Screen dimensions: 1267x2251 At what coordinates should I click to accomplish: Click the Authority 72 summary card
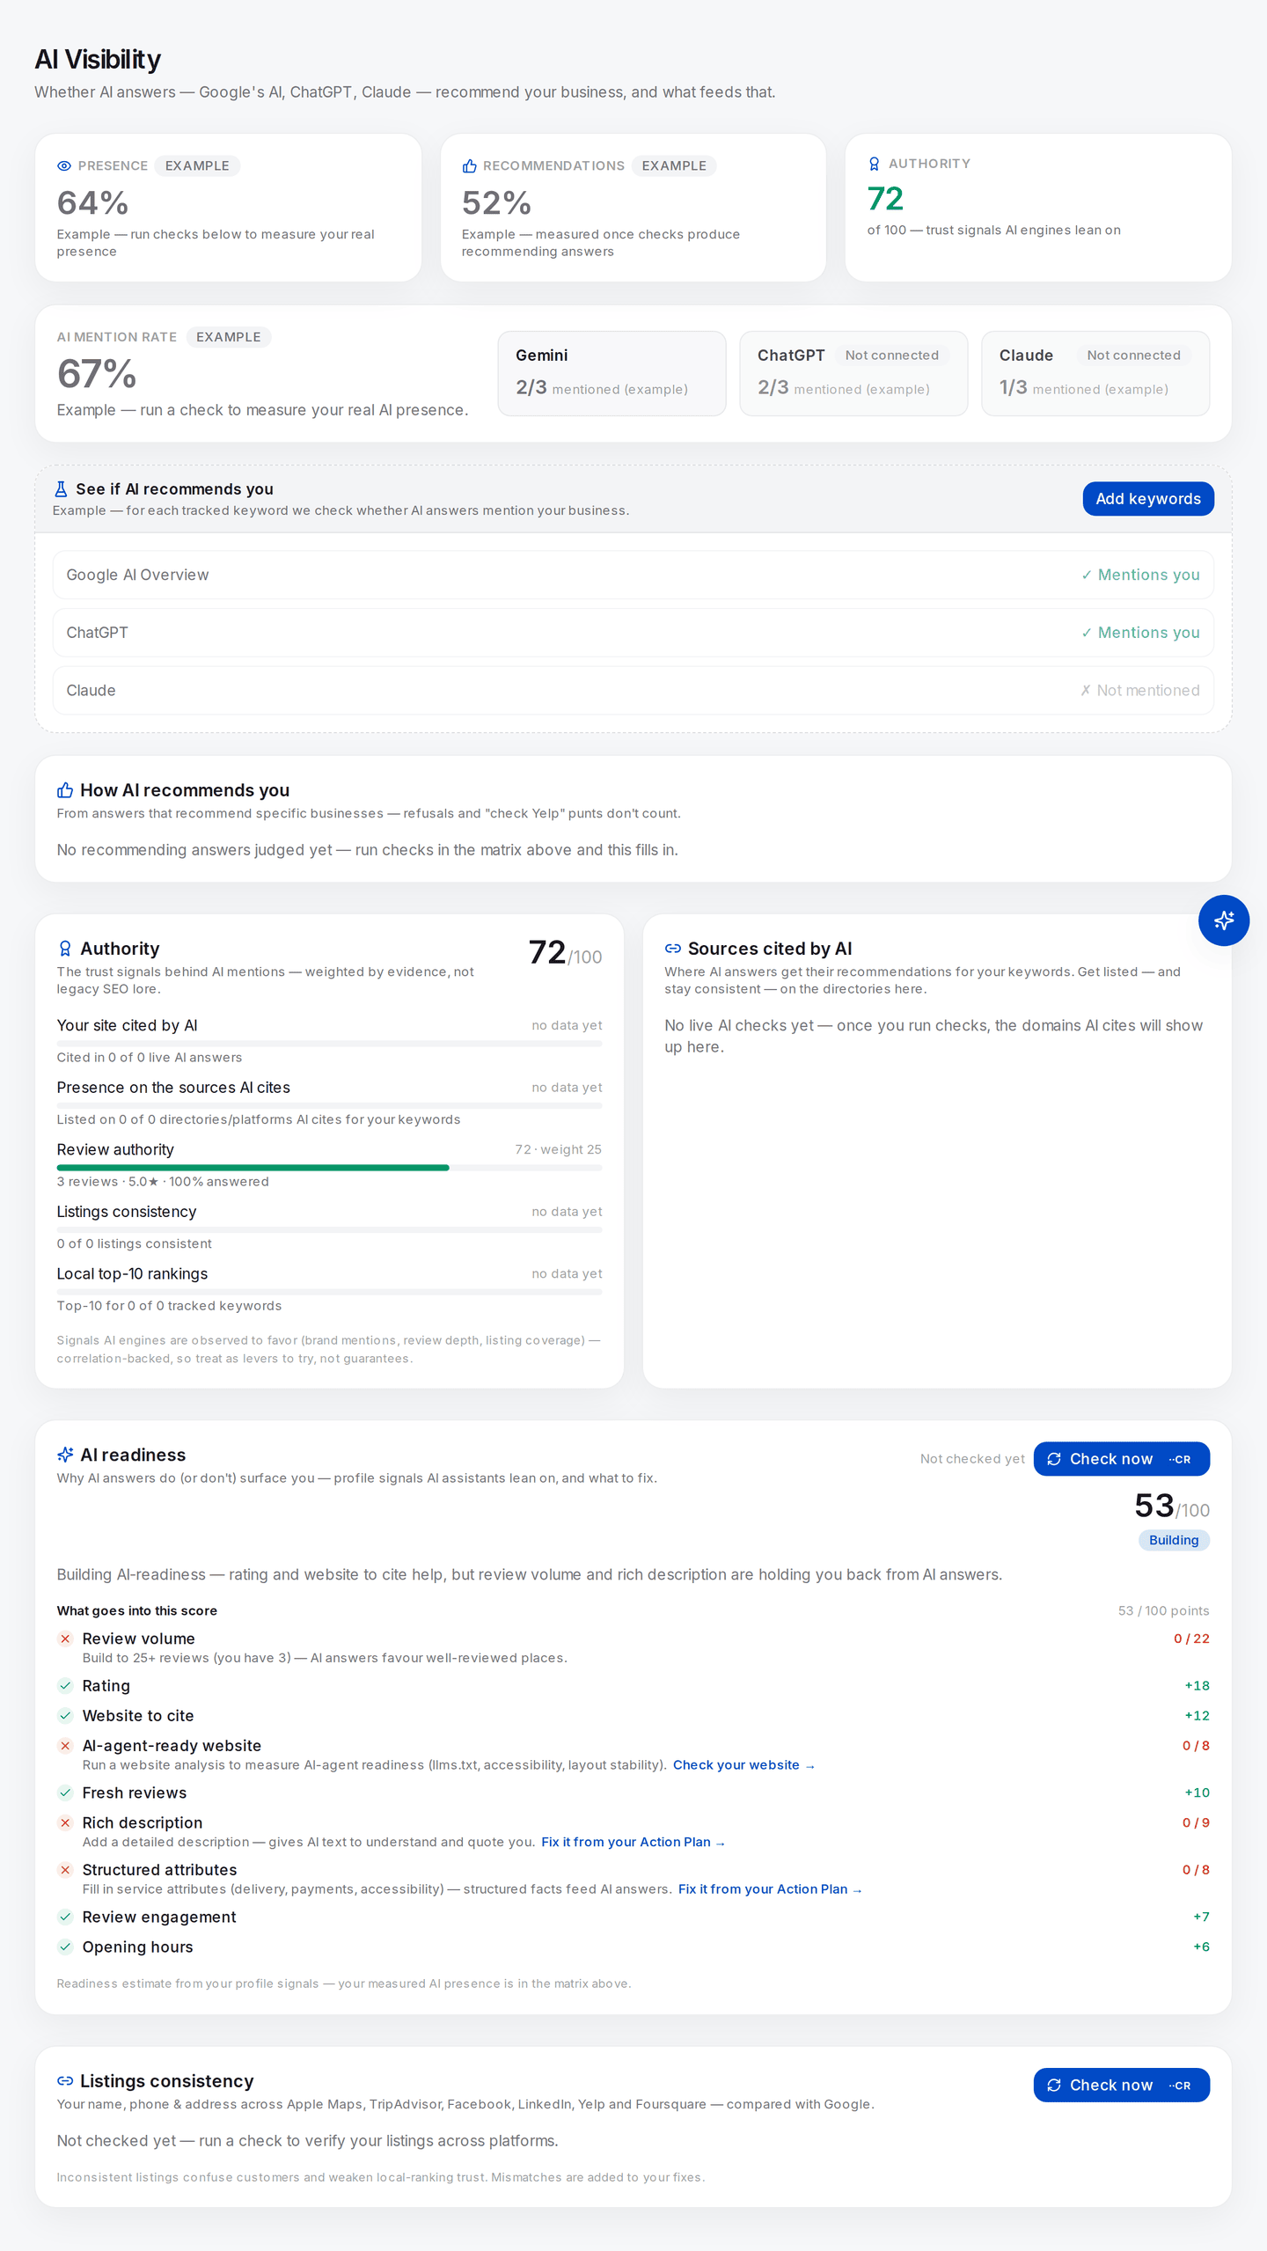point(1038,208)
